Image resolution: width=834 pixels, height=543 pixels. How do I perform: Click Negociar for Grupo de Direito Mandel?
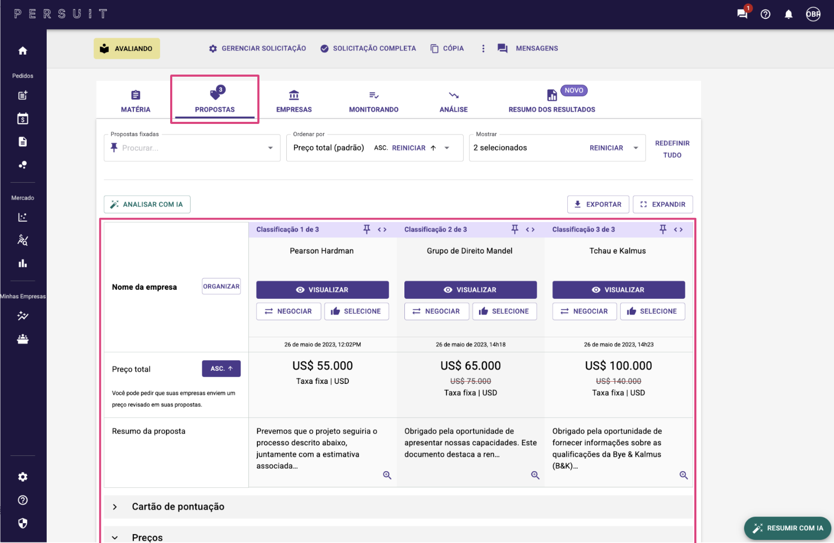(x=436, y=311)
